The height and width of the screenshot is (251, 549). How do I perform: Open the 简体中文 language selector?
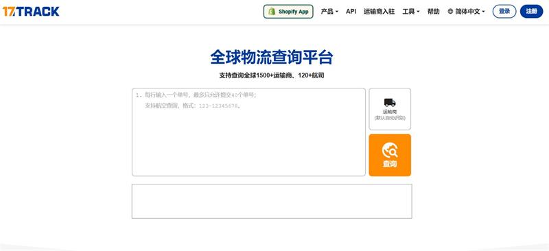click(467, 12)
